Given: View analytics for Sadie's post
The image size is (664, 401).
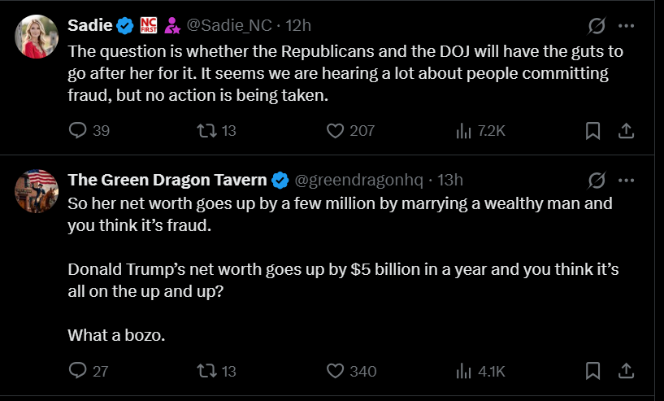Looking at the screenshot, I should pyautogui.click(x=465, y=130).
